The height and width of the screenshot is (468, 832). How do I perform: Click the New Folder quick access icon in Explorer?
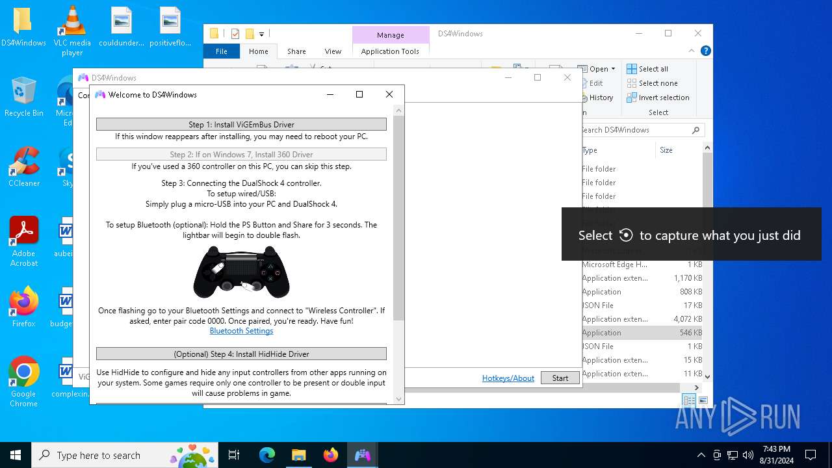click(x=249, y=34)
